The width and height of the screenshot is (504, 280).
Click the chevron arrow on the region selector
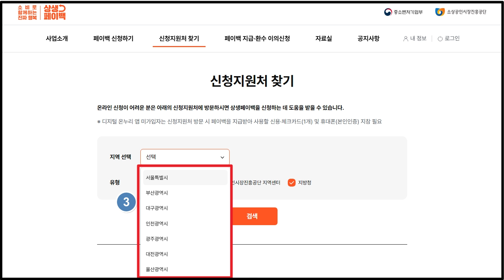click(223, 157)
